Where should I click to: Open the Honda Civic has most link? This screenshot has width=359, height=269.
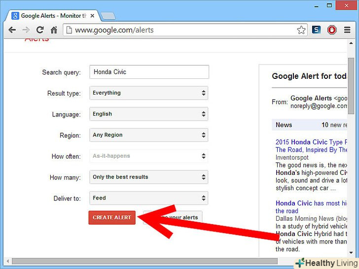(311, 207)
